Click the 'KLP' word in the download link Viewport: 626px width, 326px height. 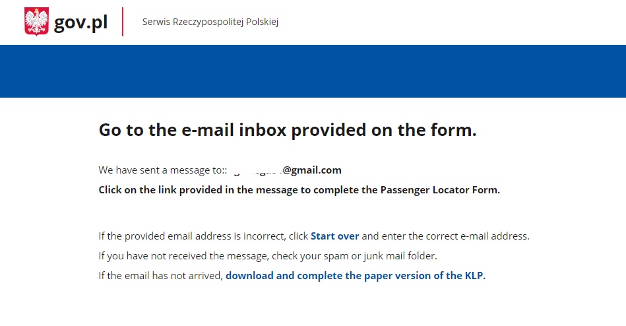pos(474,276)
